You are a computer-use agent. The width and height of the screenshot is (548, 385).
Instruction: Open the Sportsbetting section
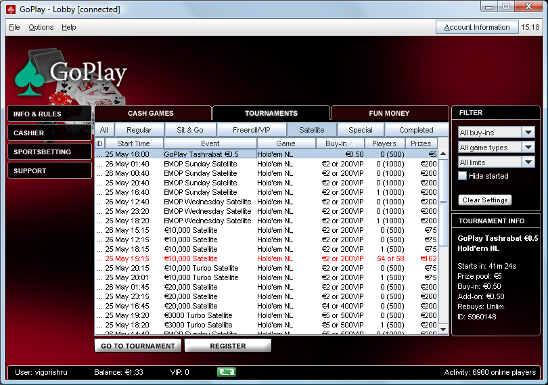(x=49, y=152)
